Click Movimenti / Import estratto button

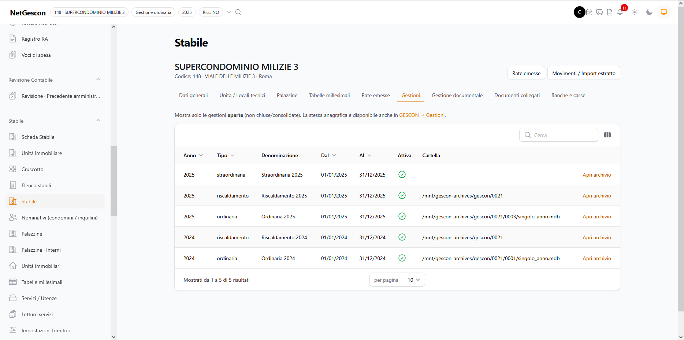point(584,73)
